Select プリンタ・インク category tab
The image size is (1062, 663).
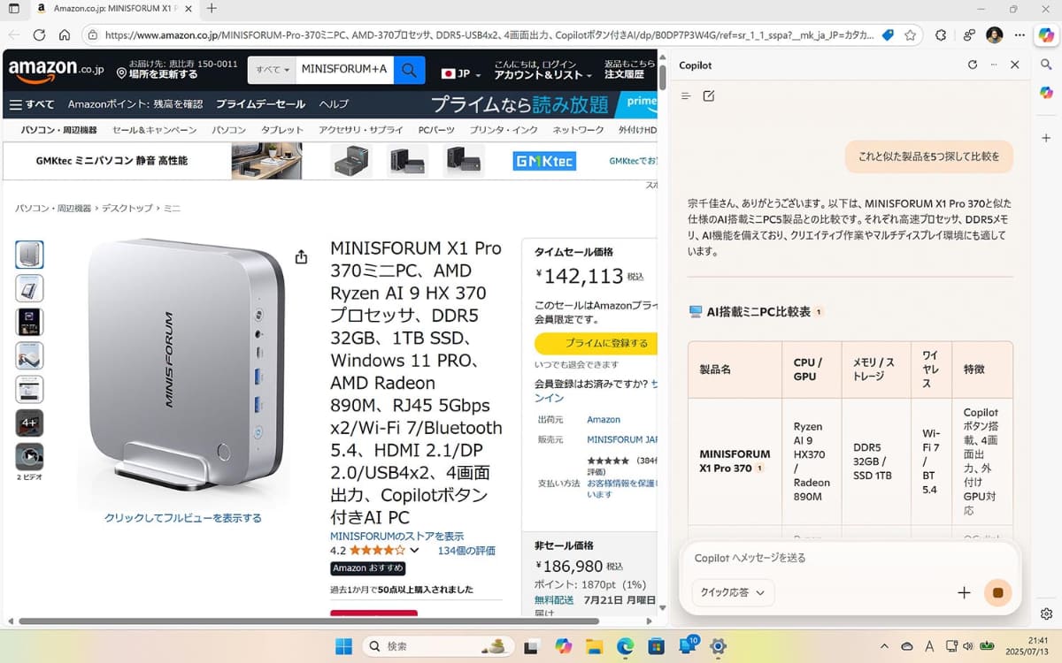point(504,130)
